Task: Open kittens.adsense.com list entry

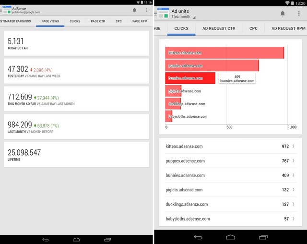Action: [230, 146]
